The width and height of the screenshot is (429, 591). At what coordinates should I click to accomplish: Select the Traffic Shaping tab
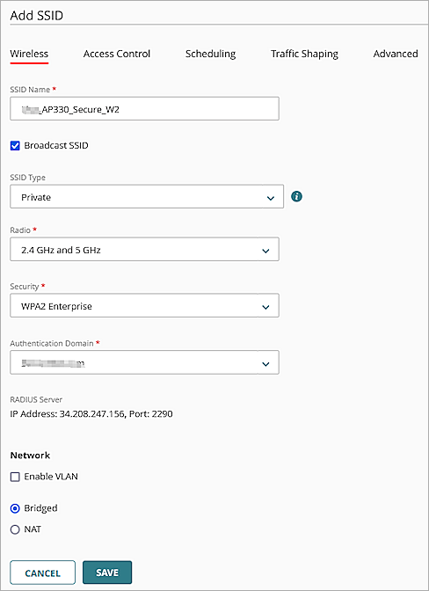[304, 54]
